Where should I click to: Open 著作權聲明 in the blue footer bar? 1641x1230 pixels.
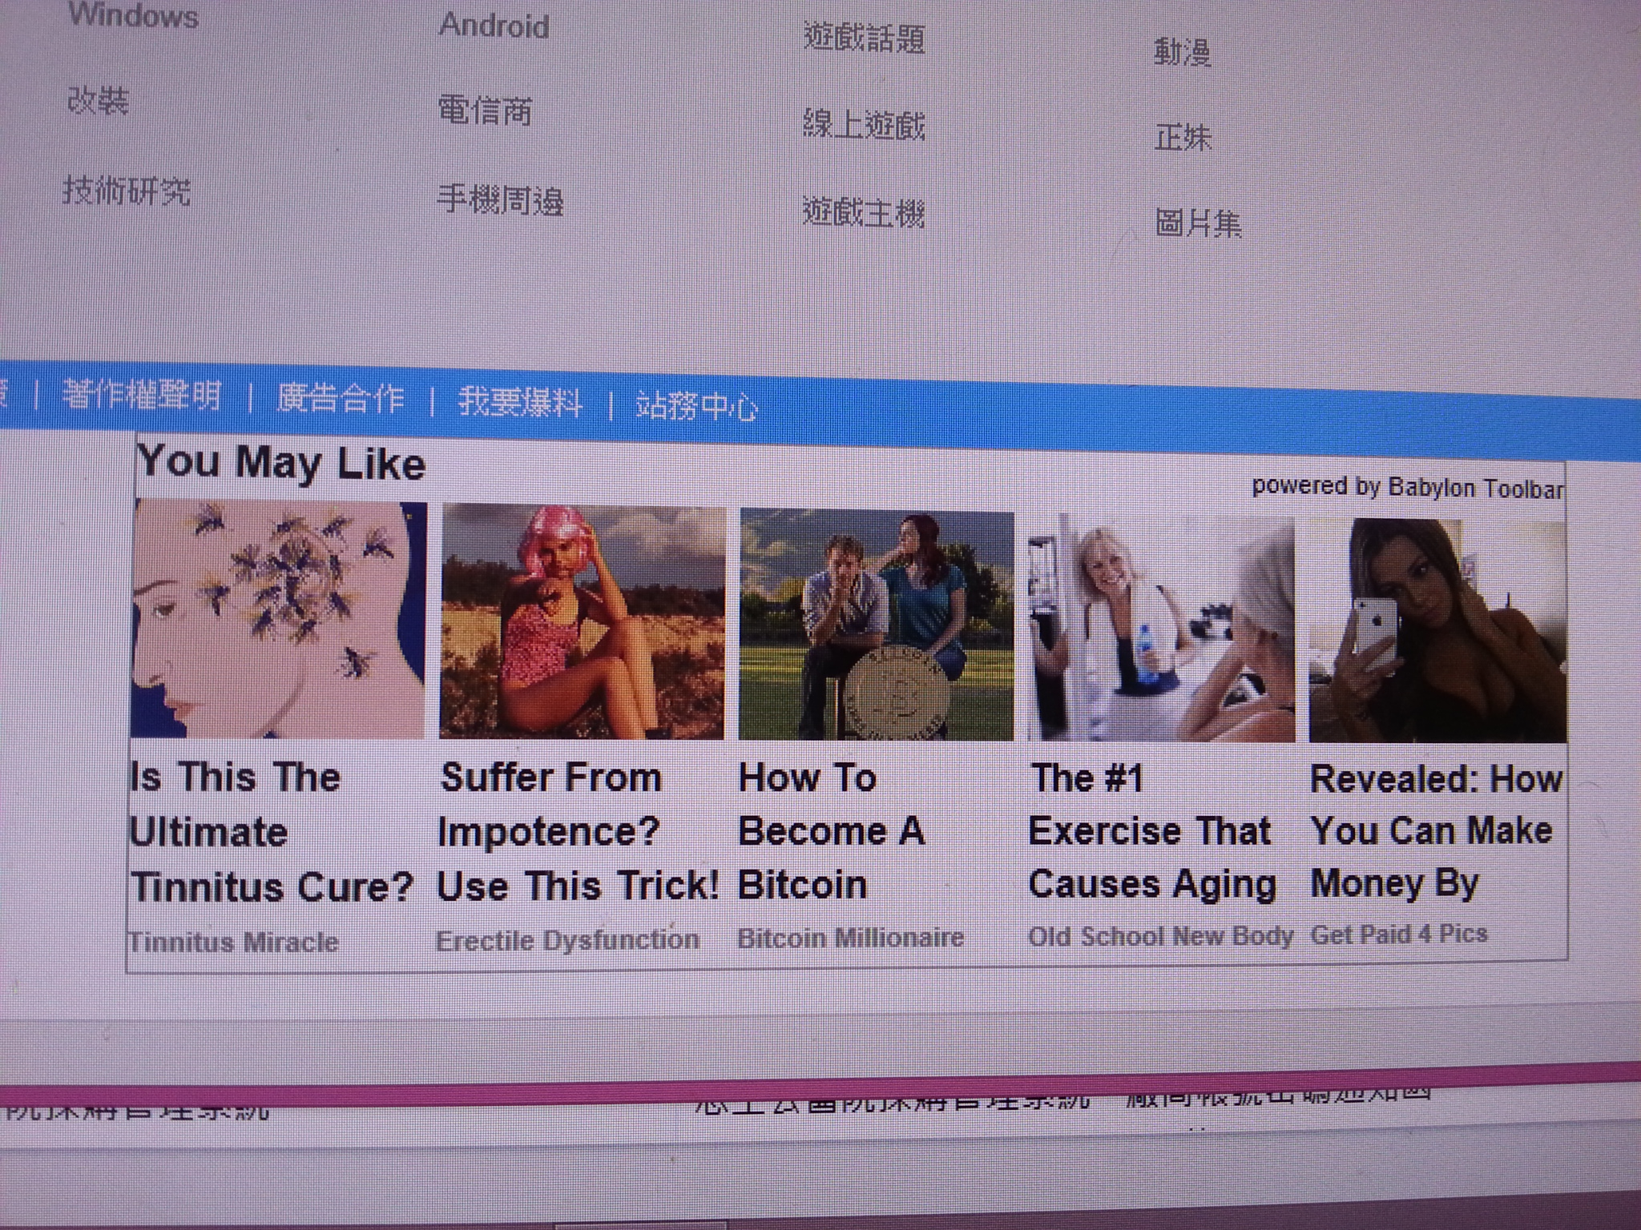(x=142, y=395)
